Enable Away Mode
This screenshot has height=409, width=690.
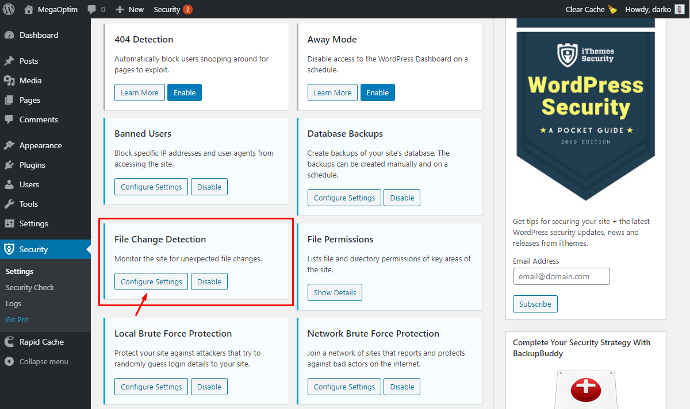click(378, 92)
